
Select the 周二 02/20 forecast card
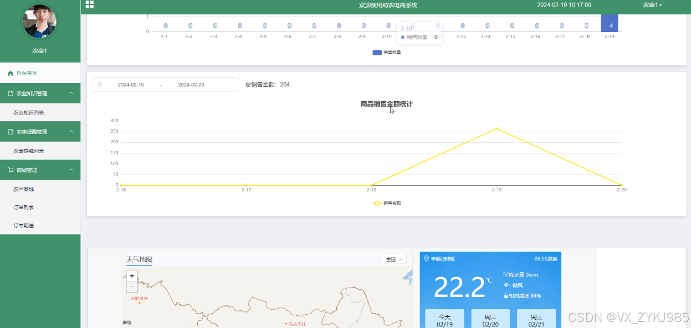tap(490, 319)
